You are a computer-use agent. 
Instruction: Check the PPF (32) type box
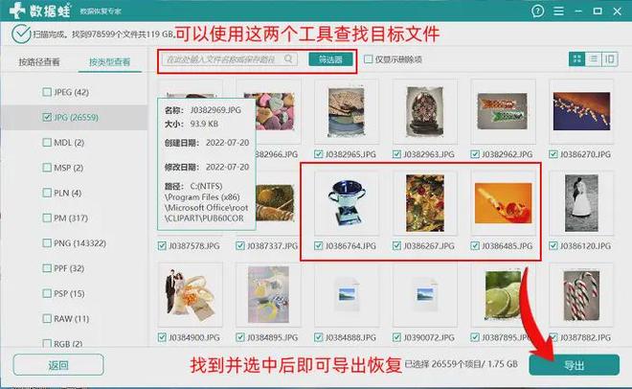47,268
